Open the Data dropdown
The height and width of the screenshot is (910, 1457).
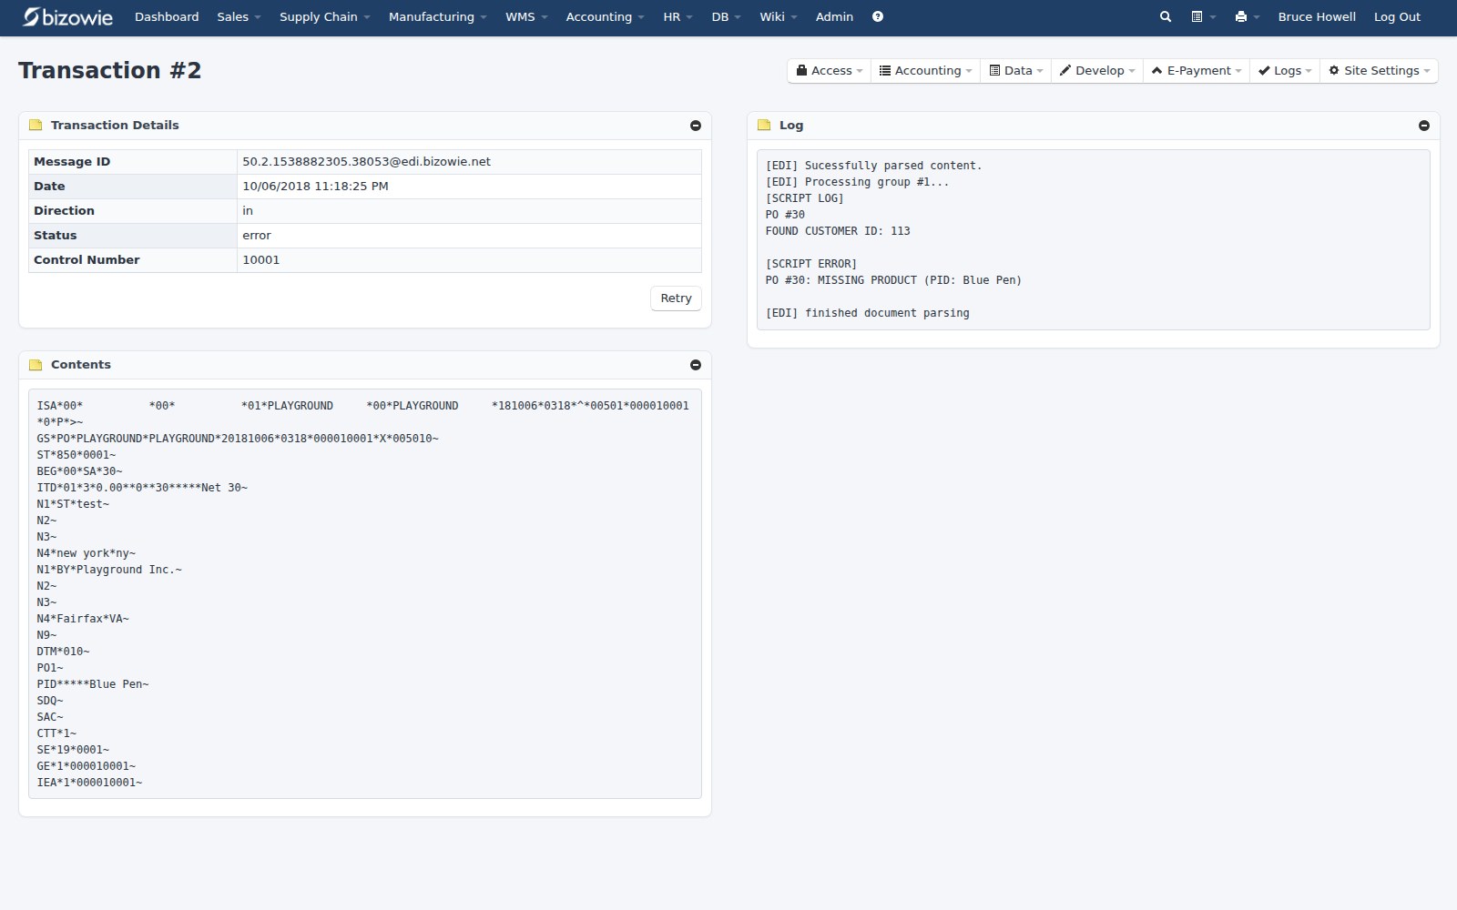click(x=1015, y=71)
